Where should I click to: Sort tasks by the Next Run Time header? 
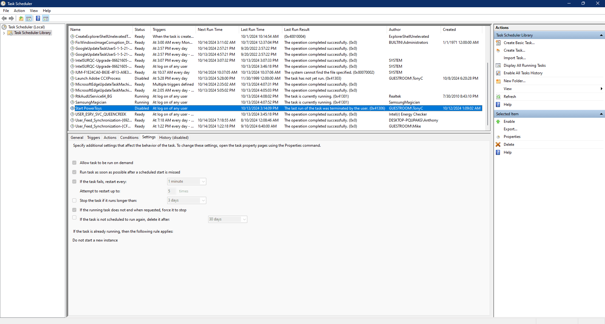point(217,30)
